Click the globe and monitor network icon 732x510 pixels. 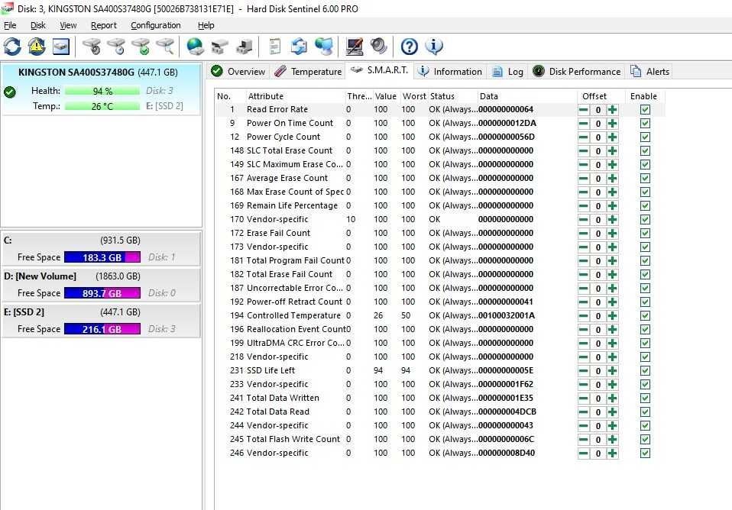324,47
